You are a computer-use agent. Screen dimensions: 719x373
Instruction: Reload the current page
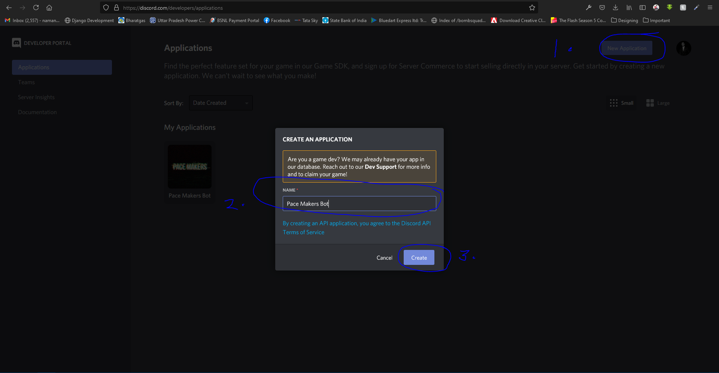point(36,7)
